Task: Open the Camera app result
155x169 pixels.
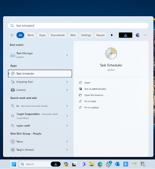Action: coord(40,90)
